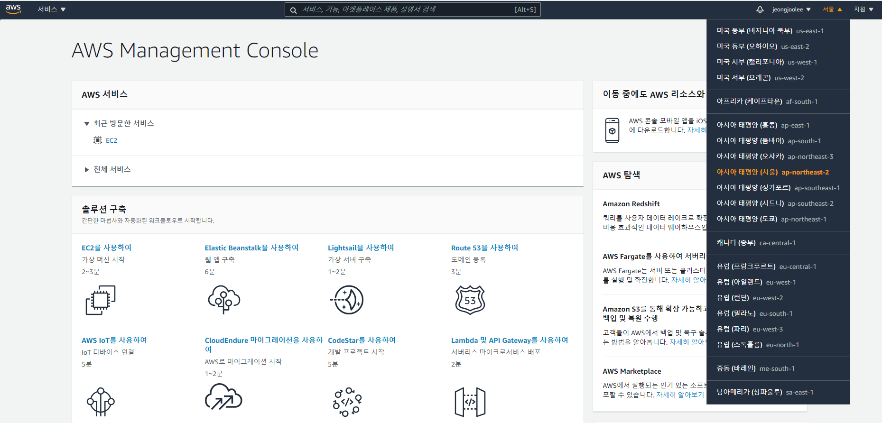Select region 아시아 태평양 (뭄바이) ap-south-1
The width and height of the screenshot is (882, 423).
(778, 141)
